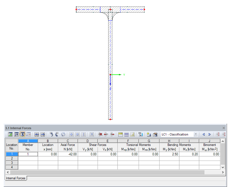Image resolution: width=231 pixels, height=187 pixels.
Task: Click the red point at flange right end
Action: [x=144, y=9]
